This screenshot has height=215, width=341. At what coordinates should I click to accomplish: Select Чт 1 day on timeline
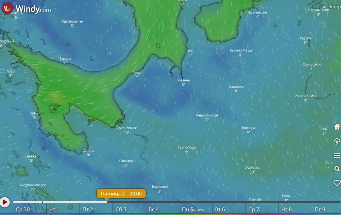[x=54, y=210]
